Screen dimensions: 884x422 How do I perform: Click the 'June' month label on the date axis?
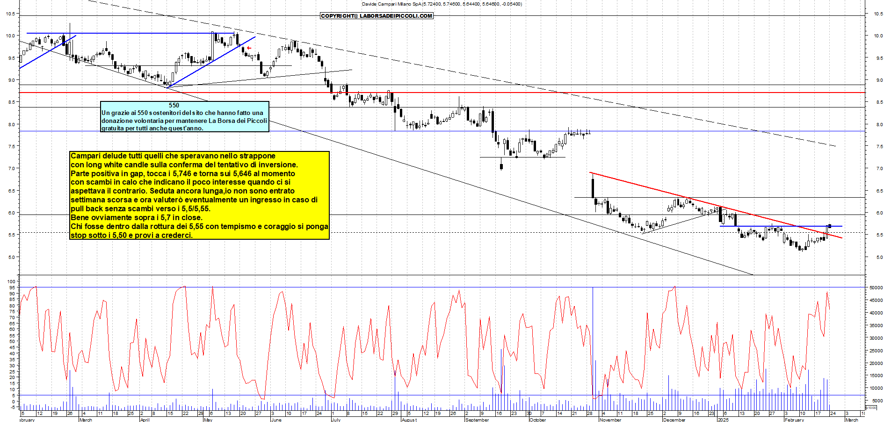click(x=276, y=420)
